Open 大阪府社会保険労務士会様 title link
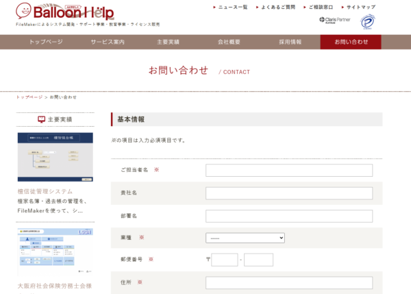Screen dimensions: 411x294 55,286
